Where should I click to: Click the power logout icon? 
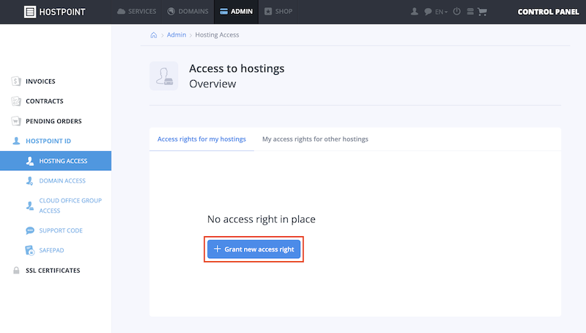(456, 12)
